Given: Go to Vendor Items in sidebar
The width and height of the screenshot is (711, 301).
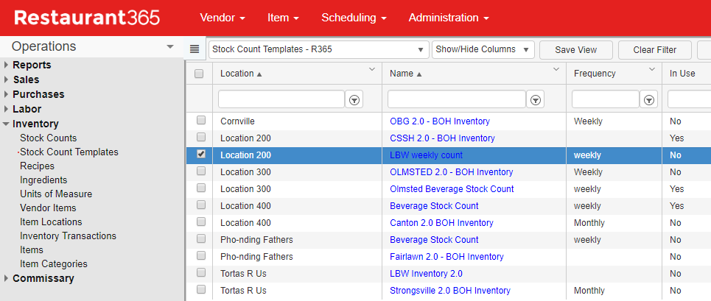Looking at the screenshot, I should click(x=48, y=208).
